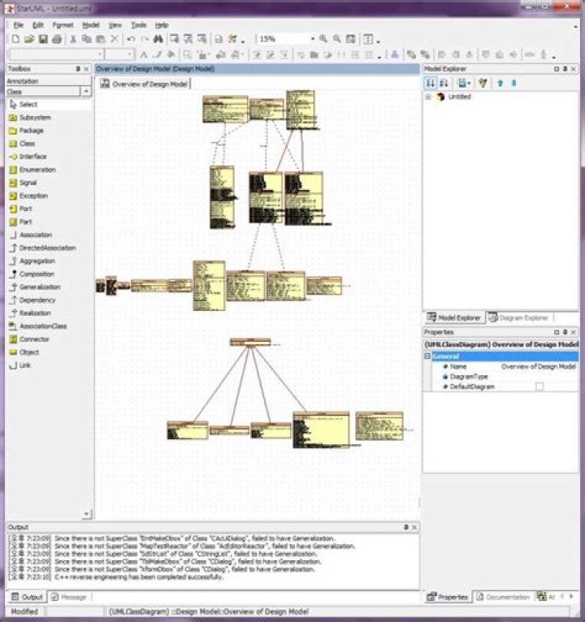Click the Undo arrow icon

coord(131,39)
